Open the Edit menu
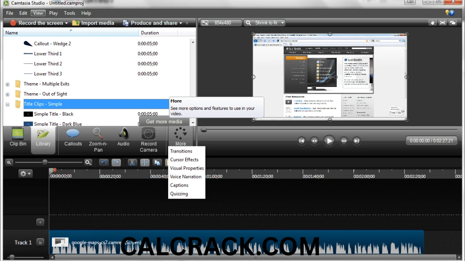465x261 pixels. [x=23, y=13]
